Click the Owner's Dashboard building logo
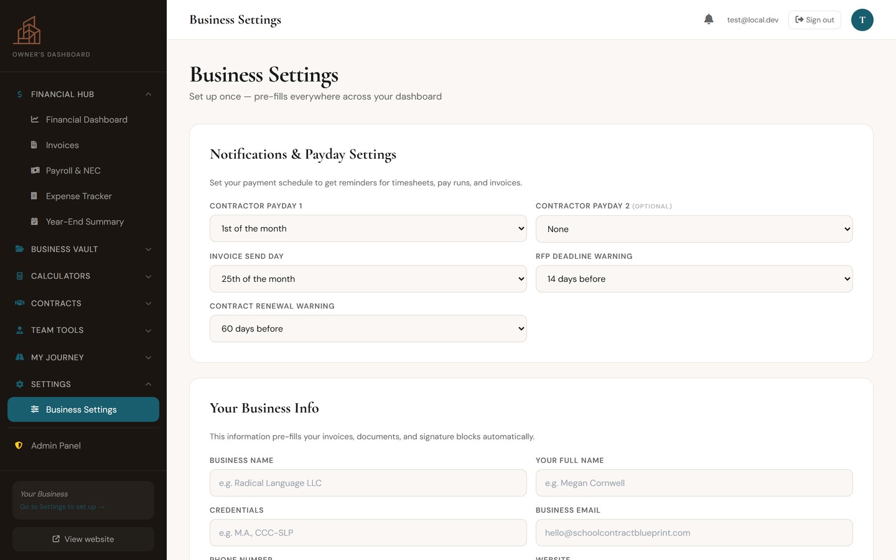Image resolution: width=896 pixels, height=560 pixels. [x=27, y=30]
